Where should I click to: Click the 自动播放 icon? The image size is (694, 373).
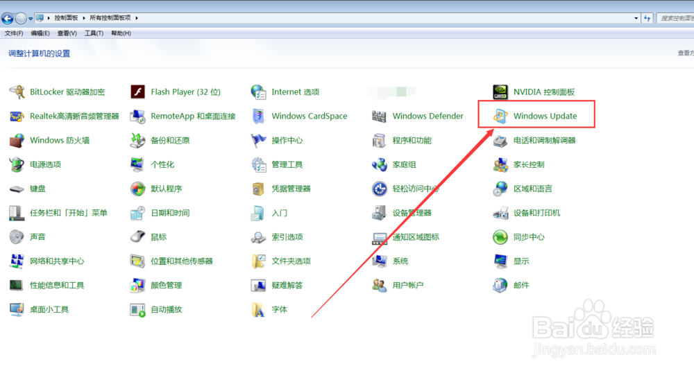[137, 310]
